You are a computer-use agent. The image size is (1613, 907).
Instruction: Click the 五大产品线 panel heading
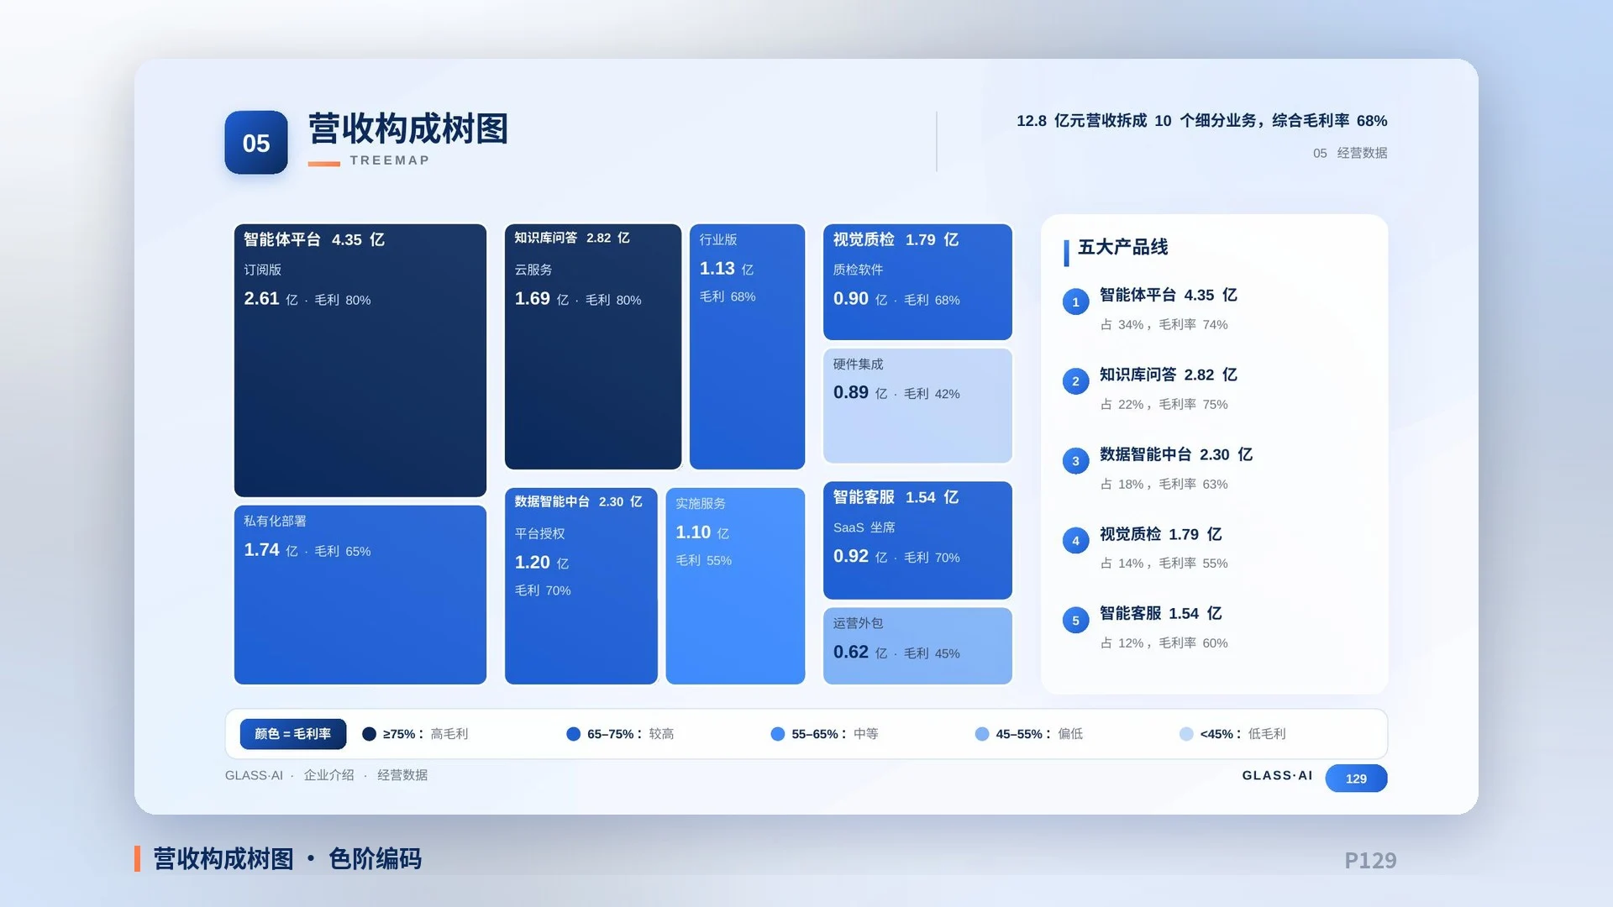click(1123, 247)
